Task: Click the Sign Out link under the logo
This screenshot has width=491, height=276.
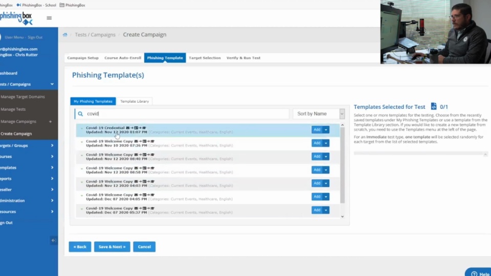Action: pos(35,37)
